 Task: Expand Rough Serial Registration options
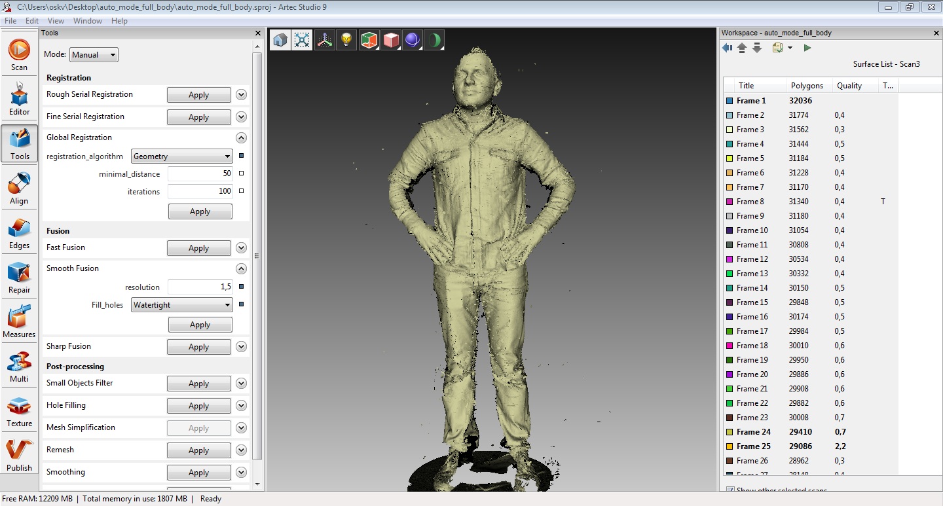point(241,95)
